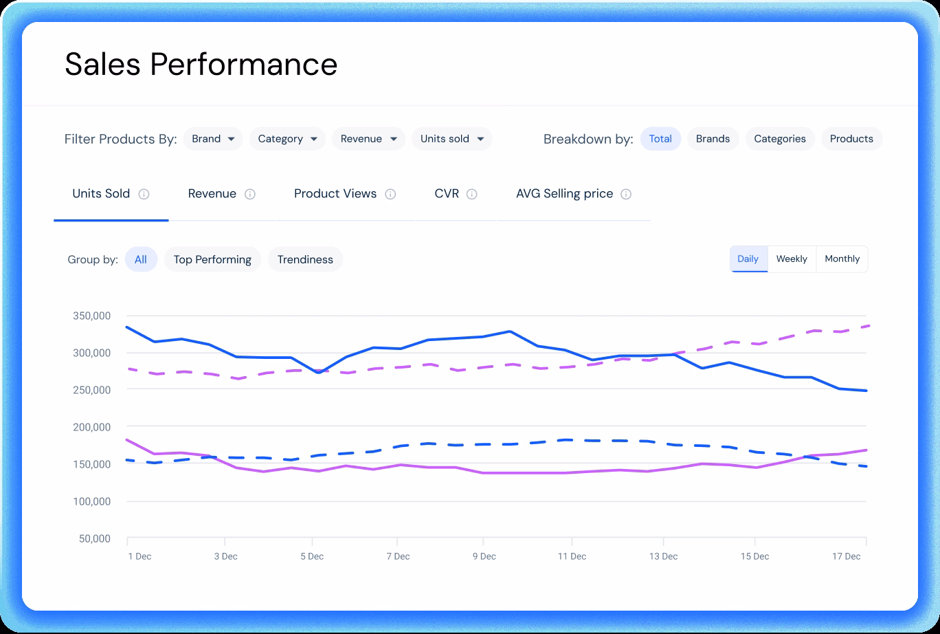Expand the Units sold filter dropdown
This screenshot has height=634, width=940.
pos(451,139)
